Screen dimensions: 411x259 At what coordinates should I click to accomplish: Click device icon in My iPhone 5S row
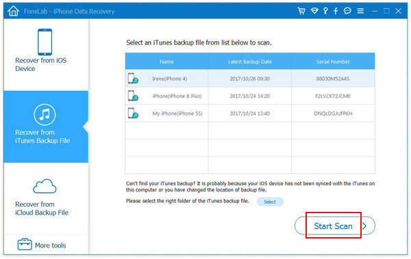pos(133,113)
